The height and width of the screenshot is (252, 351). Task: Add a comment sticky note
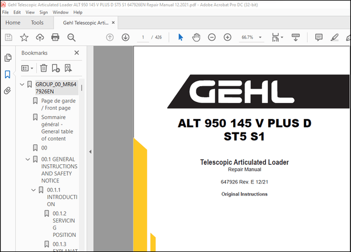pos(319,37)
